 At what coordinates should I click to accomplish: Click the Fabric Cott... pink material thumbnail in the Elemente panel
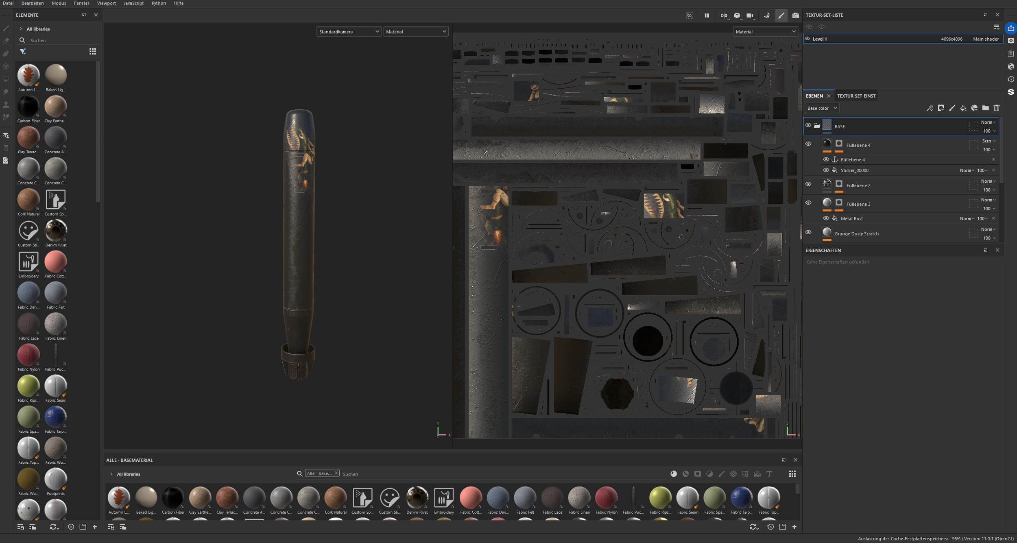point(55,262)
